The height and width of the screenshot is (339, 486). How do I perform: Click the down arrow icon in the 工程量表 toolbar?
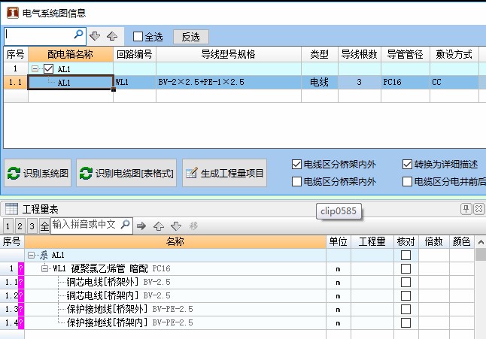(176, 225)
